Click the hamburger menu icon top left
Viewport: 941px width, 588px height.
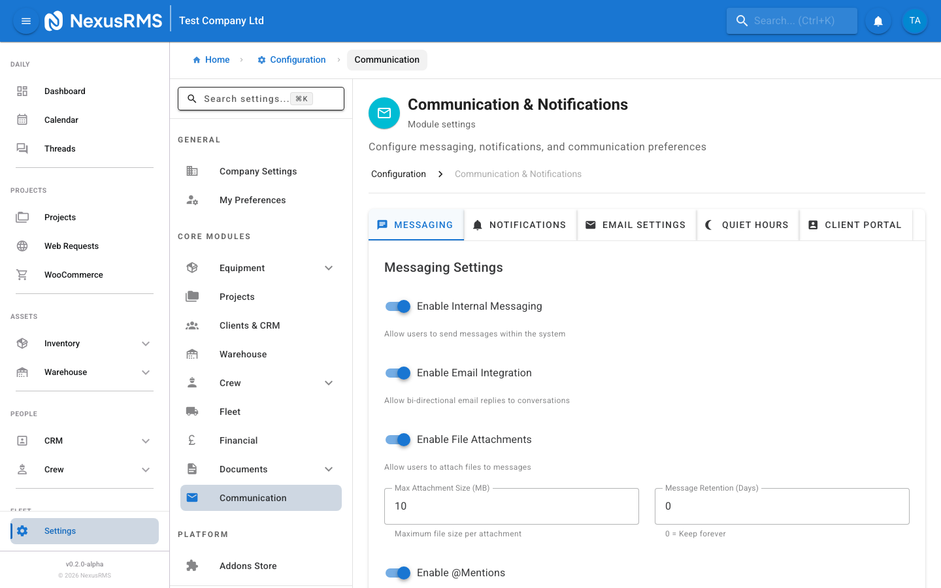tap(25, 20)
